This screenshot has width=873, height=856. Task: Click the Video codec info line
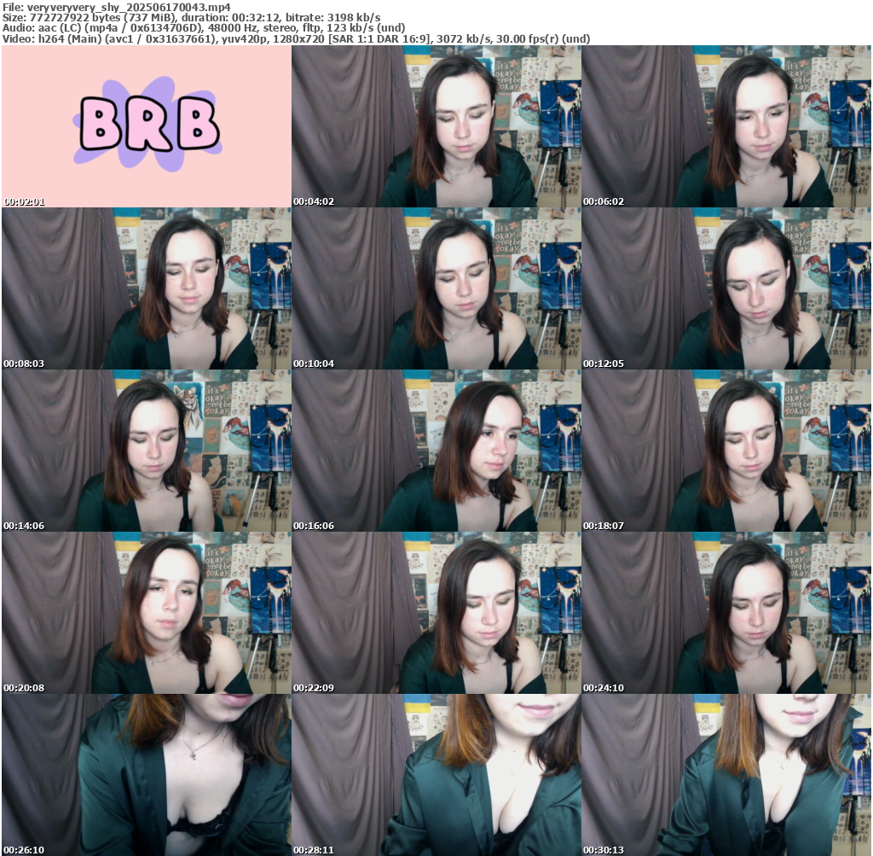tap(296, 38)
